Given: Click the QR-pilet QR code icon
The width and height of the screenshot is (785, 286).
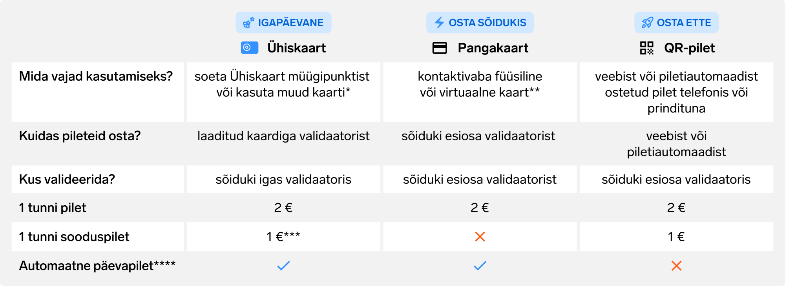Looking at the screenshot, I should coord(646,48).
